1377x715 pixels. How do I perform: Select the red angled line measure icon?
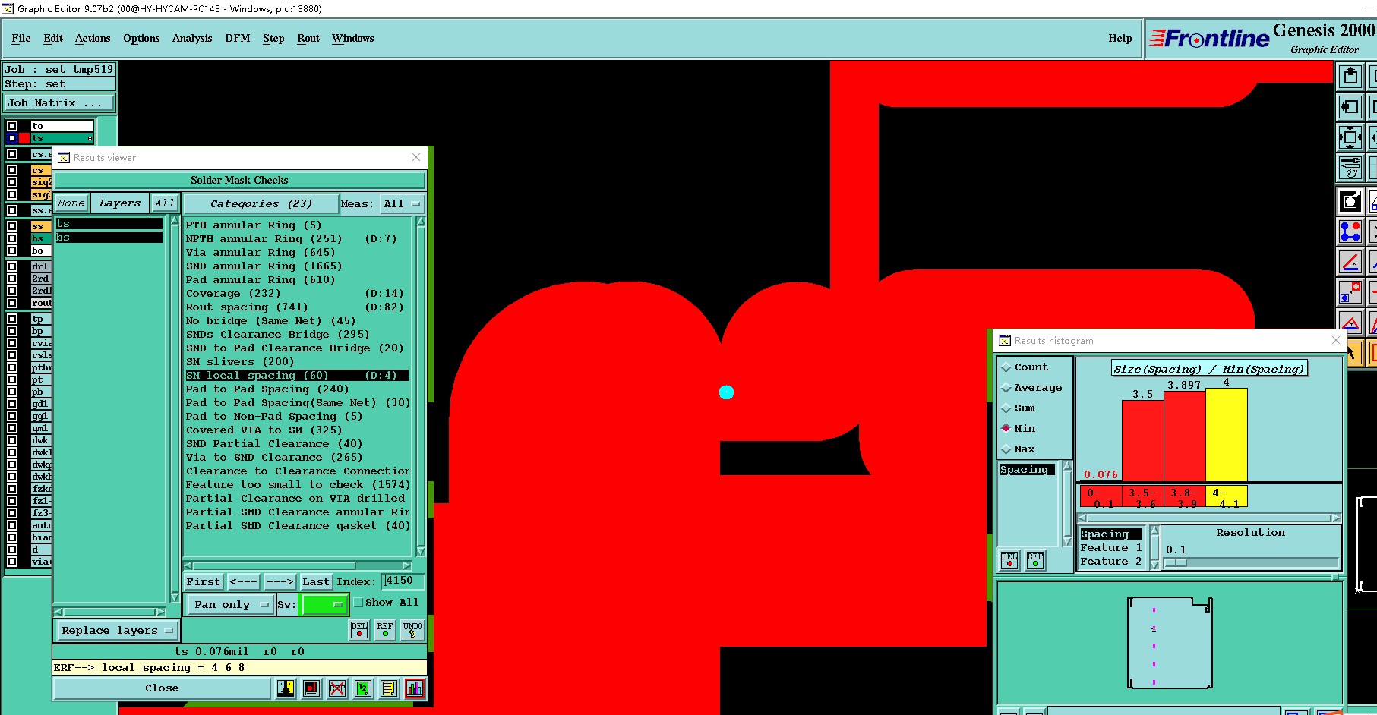click(1350, 262)
